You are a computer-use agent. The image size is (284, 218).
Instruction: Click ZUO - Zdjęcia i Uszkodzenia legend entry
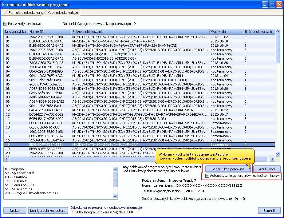click(31, 193)
